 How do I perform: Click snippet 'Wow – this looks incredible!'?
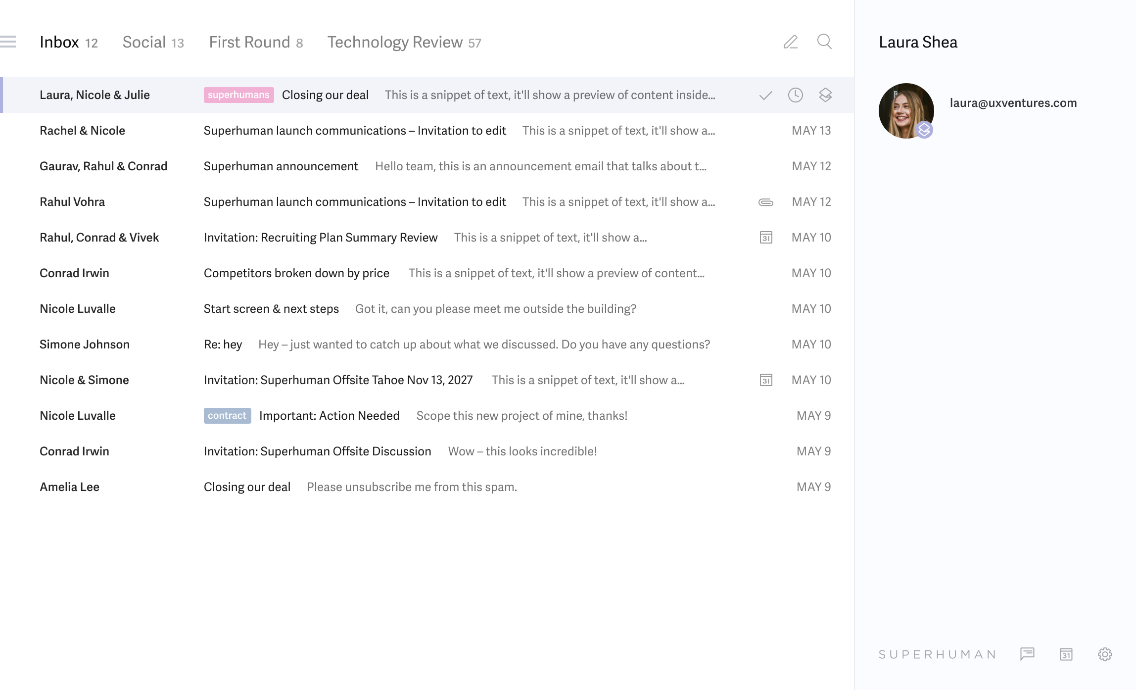click(x=522, y=451)
